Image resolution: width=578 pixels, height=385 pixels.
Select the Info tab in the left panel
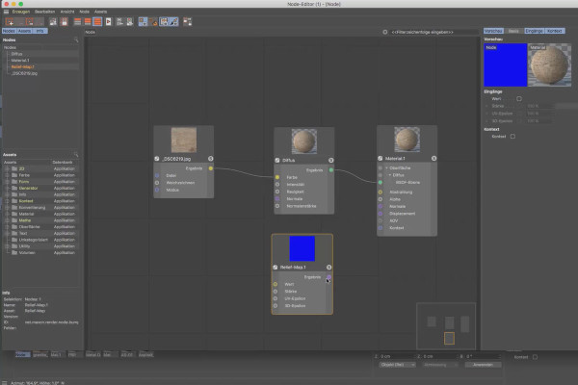39,31
